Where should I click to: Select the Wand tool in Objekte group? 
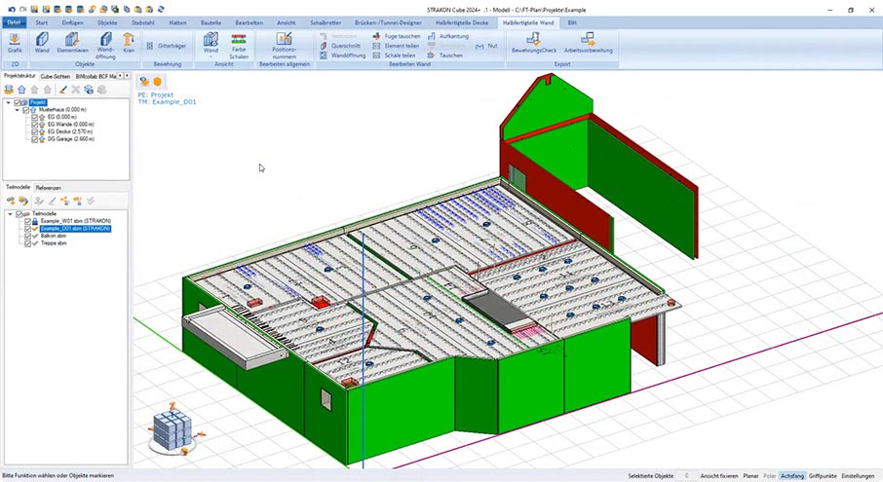(42, 42)
